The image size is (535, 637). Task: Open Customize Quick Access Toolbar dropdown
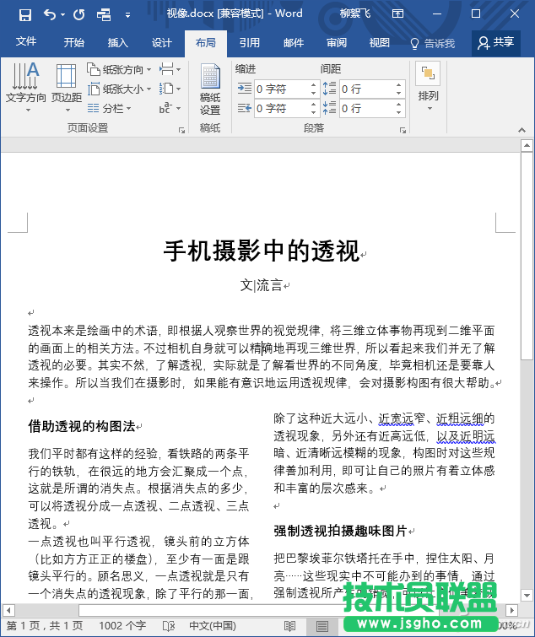[x=127, y=15]
